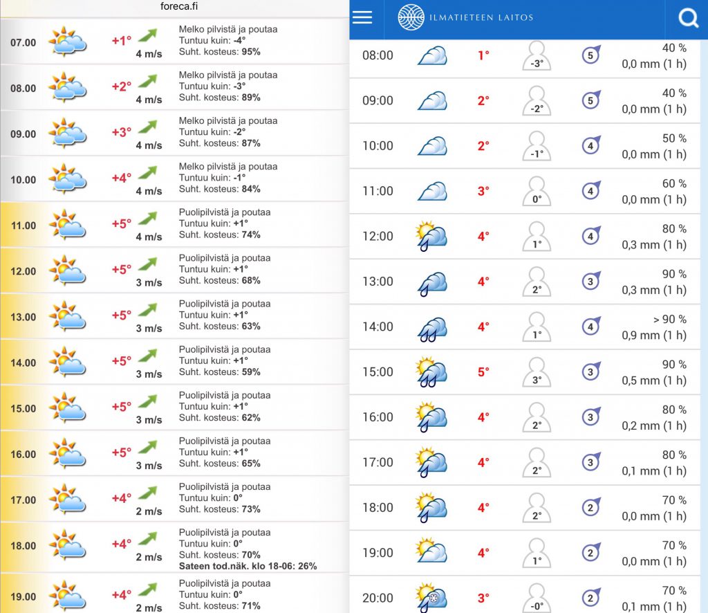Click the weather icon for 11.00 Foreca row
Viewport: 708px width, 613px height.
[67, 225]
